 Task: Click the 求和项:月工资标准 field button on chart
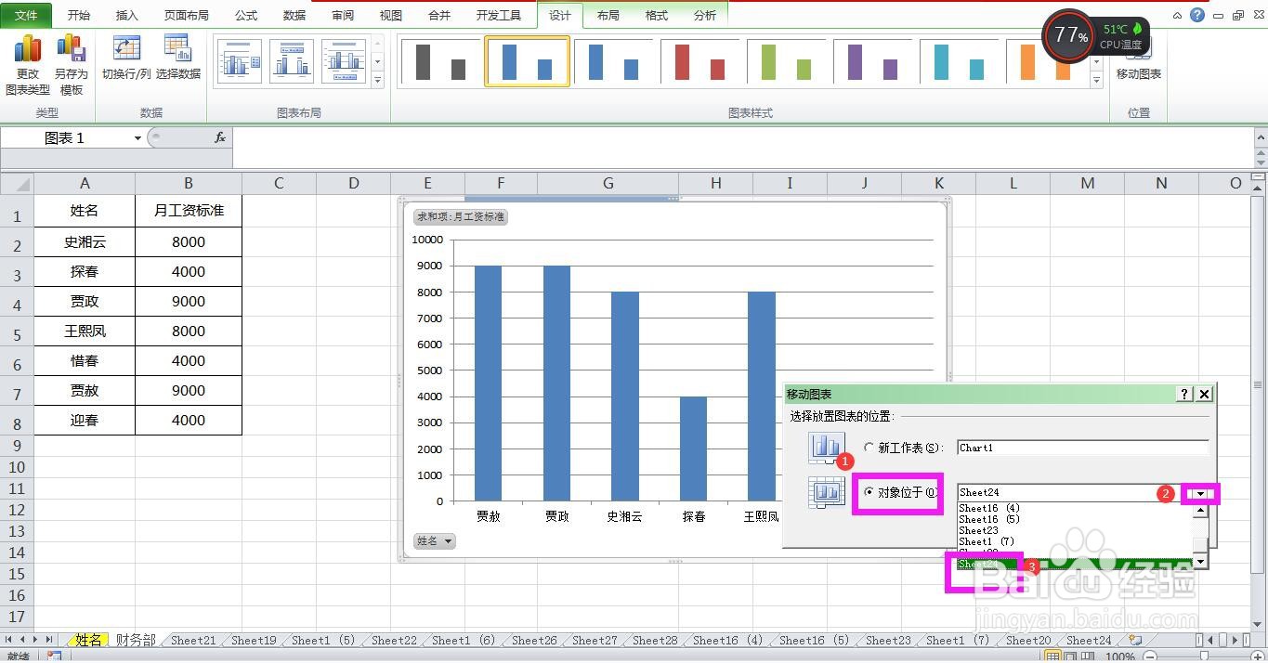[x=461, y=217]
